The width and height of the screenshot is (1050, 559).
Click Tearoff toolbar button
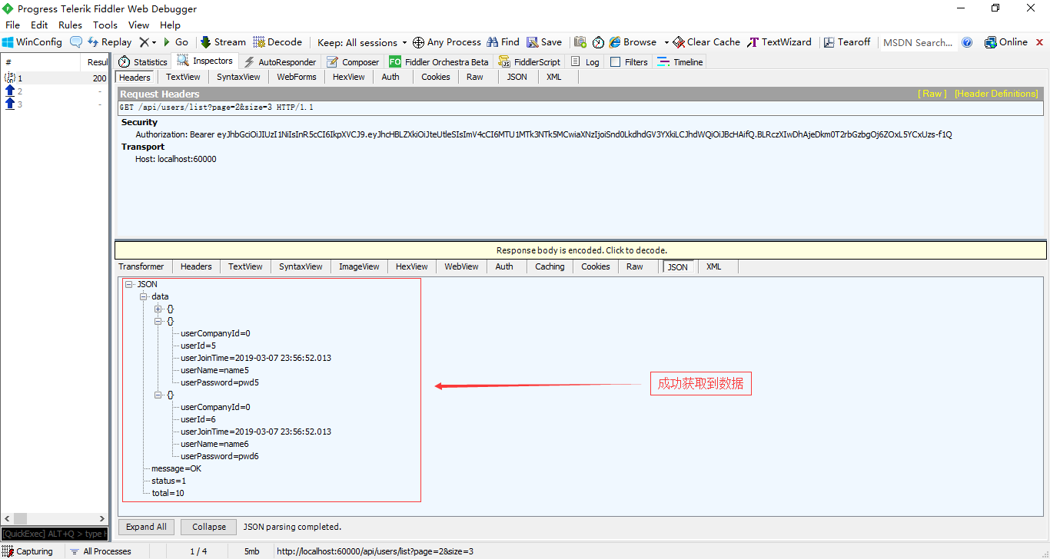pos(847,42)
